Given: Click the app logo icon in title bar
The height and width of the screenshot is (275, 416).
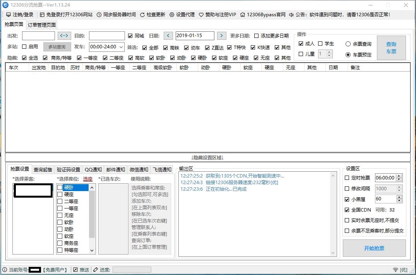Looking at the screenshot, I should pyautogui.click(x=5, y=5).
